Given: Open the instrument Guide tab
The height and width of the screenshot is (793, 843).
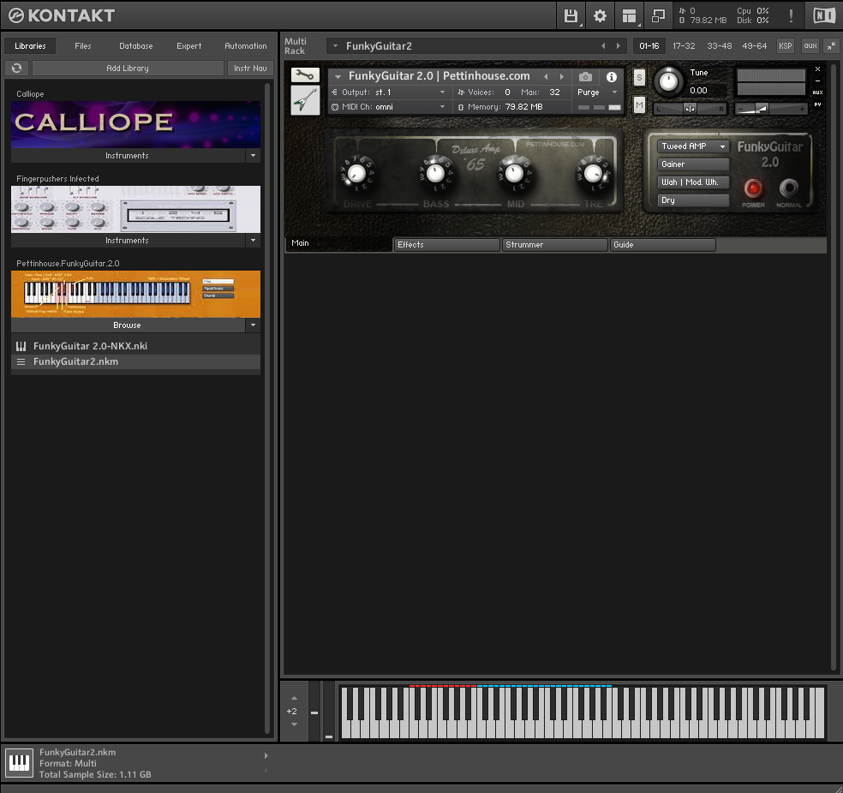Looking at the screenshot, I should coord(662,245).
